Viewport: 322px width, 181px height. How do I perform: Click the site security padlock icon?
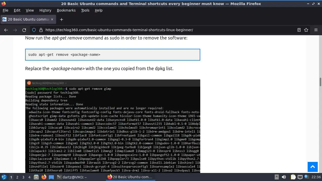click(x=41, y=30)
